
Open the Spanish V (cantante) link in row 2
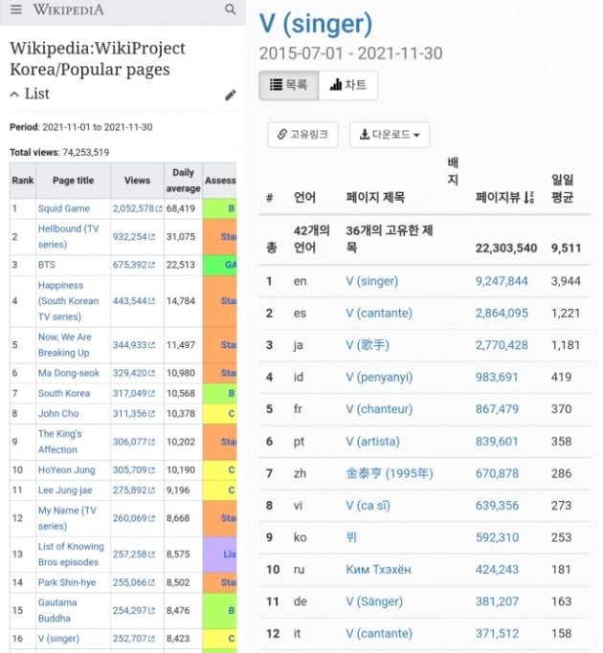pos(379,313)
